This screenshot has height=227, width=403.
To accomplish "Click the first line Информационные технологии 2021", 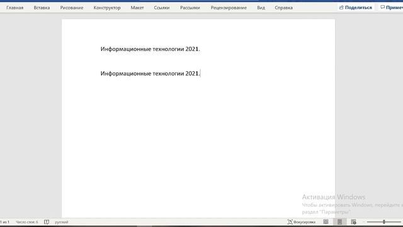I will click(x=150, y=49).
